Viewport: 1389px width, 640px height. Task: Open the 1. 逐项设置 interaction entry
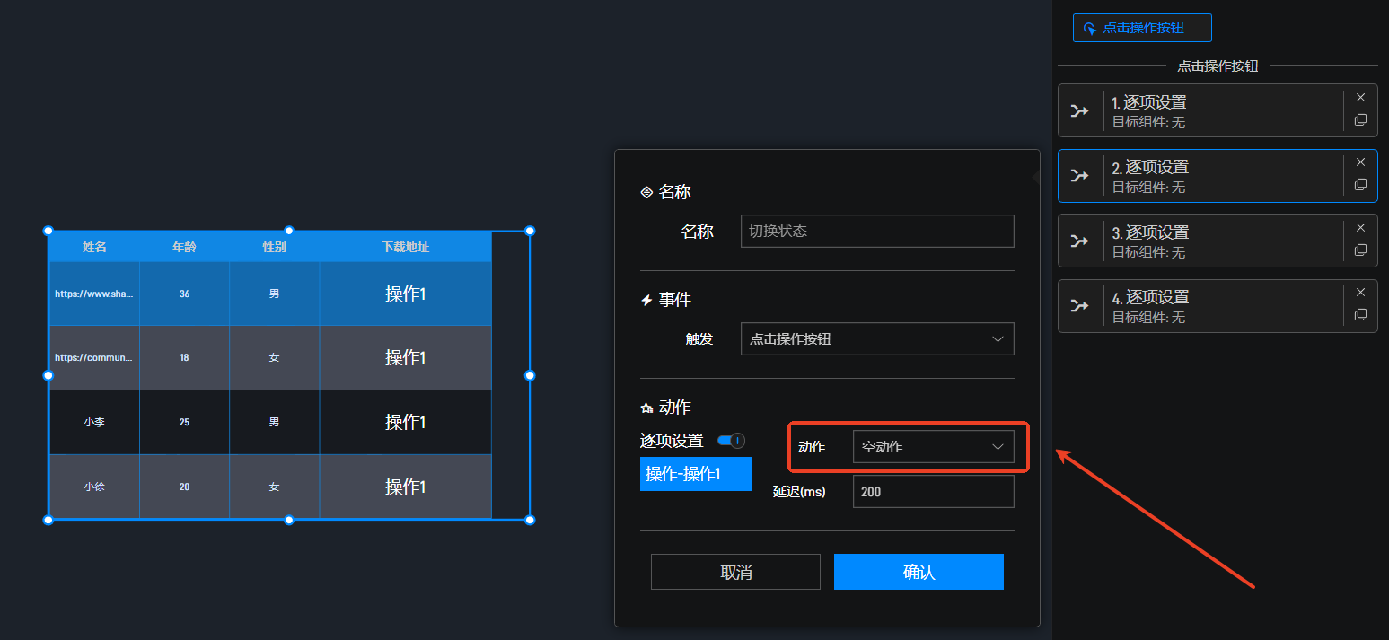click(1221, 111)
